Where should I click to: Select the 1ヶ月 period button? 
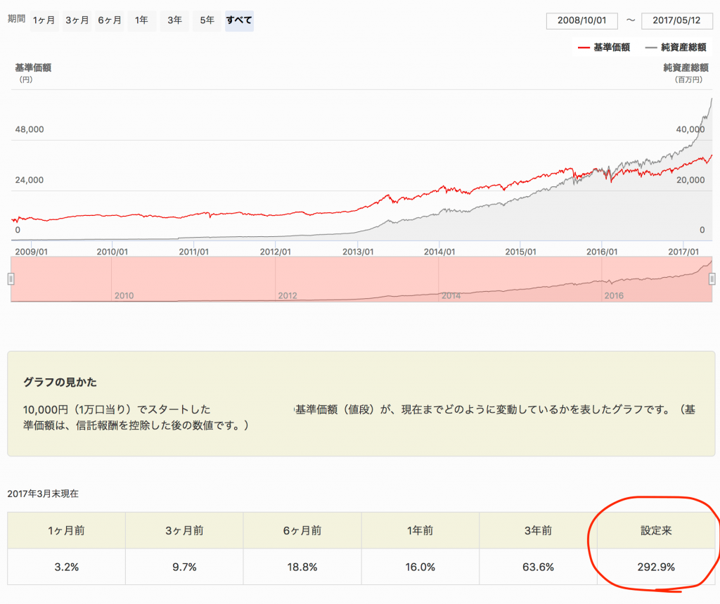[44, 20]
